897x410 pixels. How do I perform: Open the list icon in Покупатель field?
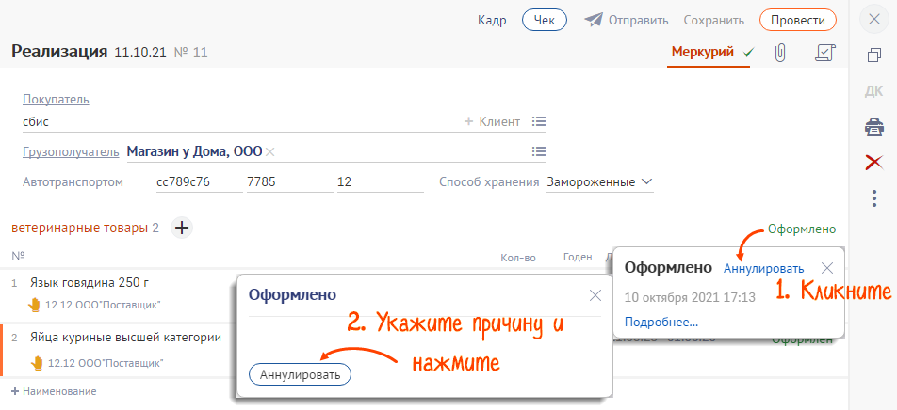(539, 121)
